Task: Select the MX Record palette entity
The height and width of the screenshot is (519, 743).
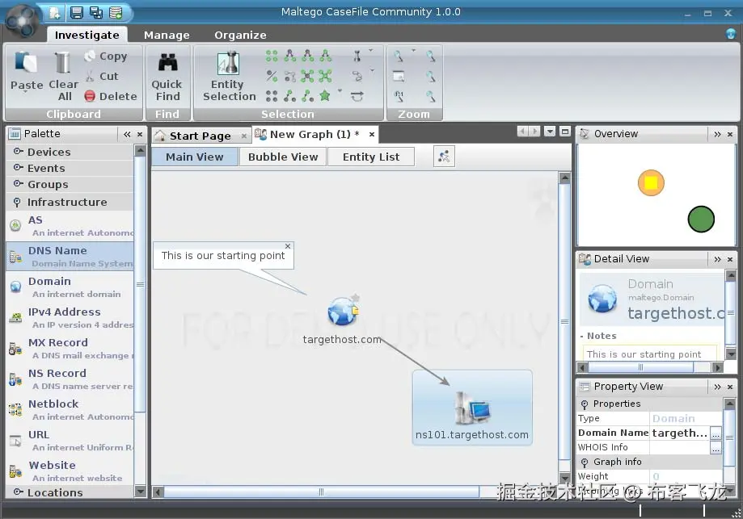Action: (x=70, y=349)
